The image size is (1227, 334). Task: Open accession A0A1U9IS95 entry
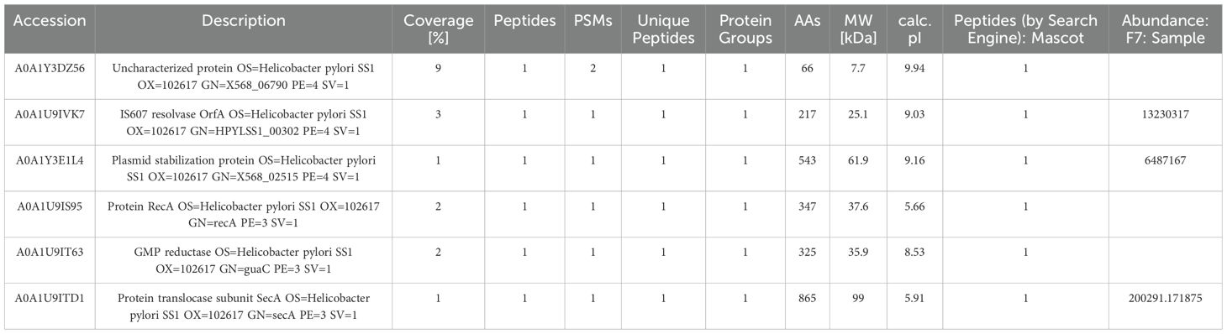[x=45, y=206]
